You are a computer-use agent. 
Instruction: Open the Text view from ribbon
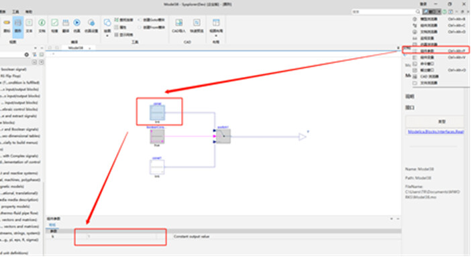point(29,25)
